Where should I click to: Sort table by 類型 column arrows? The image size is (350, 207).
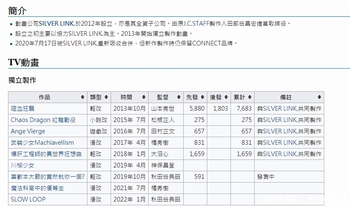point(106,97)
